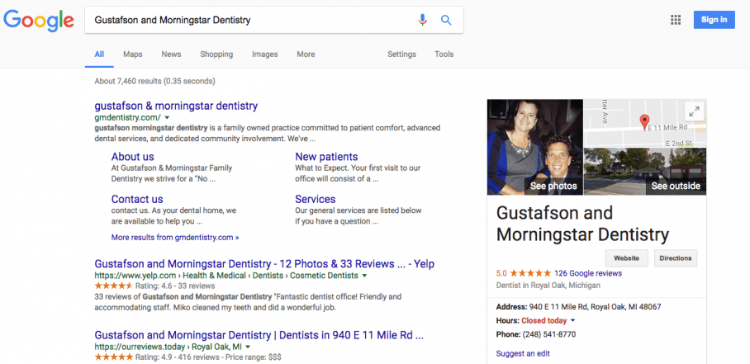Click the red map pin marker
The image size is (750, 364).
click(644, 122)
